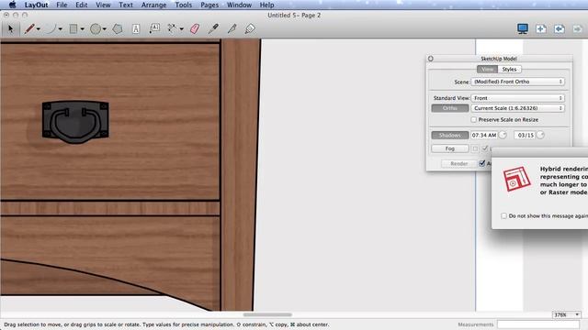Toggle the fog color swatch box
The image size is (588, 330).
point(475,148)
